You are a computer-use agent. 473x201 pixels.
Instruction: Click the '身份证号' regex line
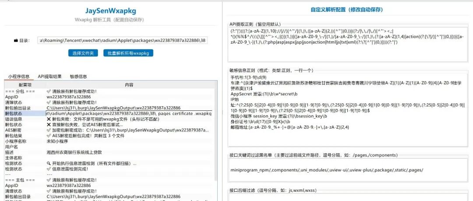point(260,122)
